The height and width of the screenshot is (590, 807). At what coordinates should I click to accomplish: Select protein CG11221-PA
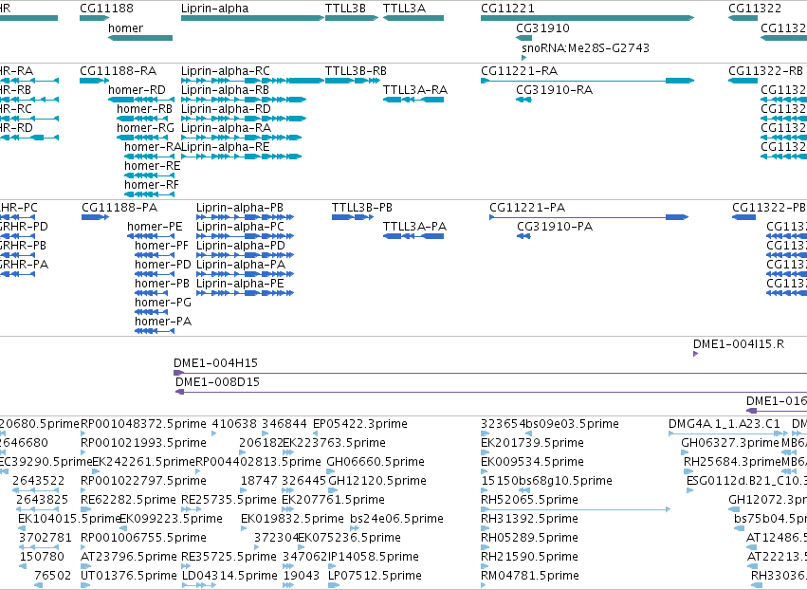pyautogui.click(x=589, y=217)
